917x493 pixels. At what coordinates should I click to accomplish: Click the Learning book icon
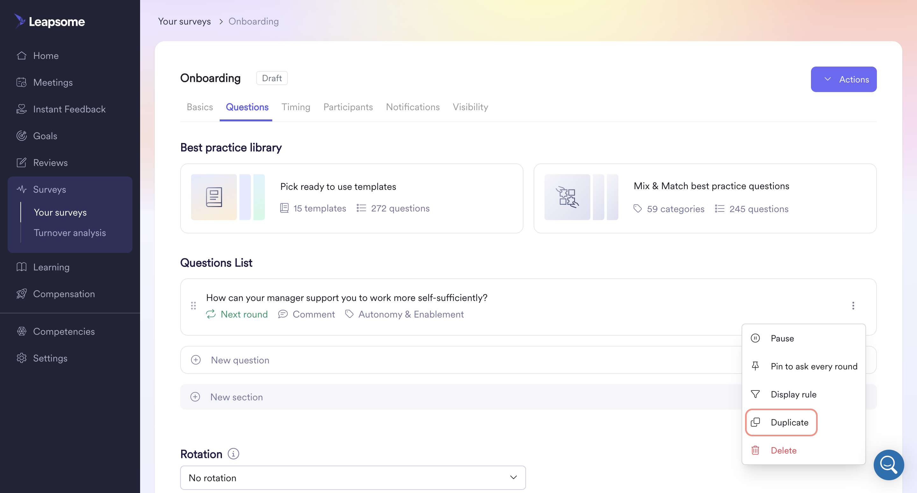tap(21, 267)
